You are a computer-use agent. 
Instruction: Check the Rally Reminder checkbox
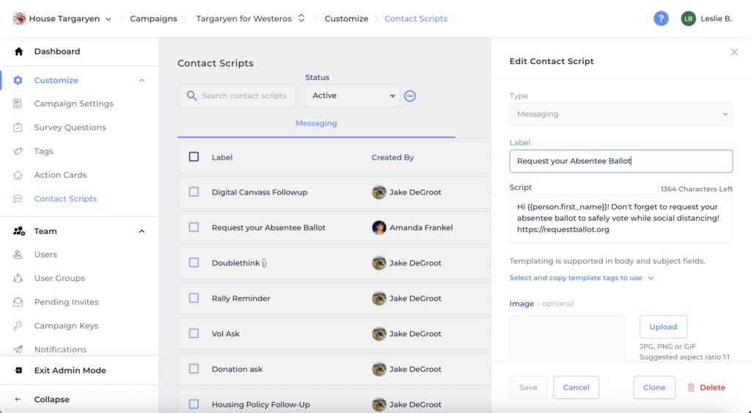(x=194, y=298)
